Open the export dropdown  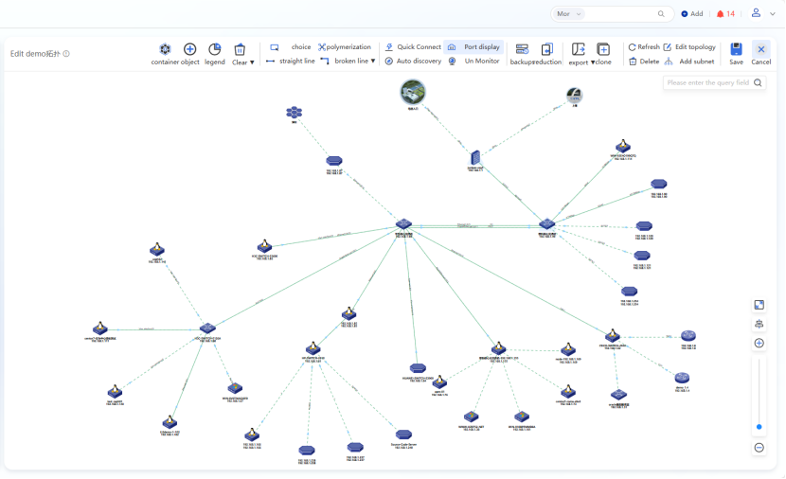point(579,62)
